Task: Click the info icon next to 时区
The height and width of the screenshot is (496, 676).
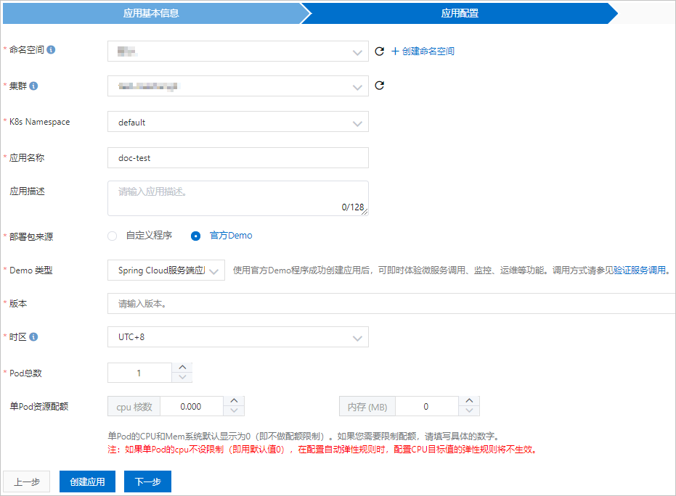Action: point(33,336)
